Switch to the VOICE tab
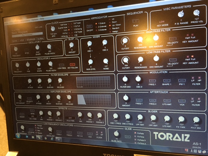 click(22, 40)
